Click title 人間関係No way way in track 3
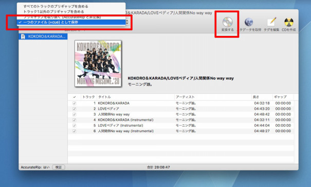The width and height of the screenshot is (311, 187). [x=114, y=114]
